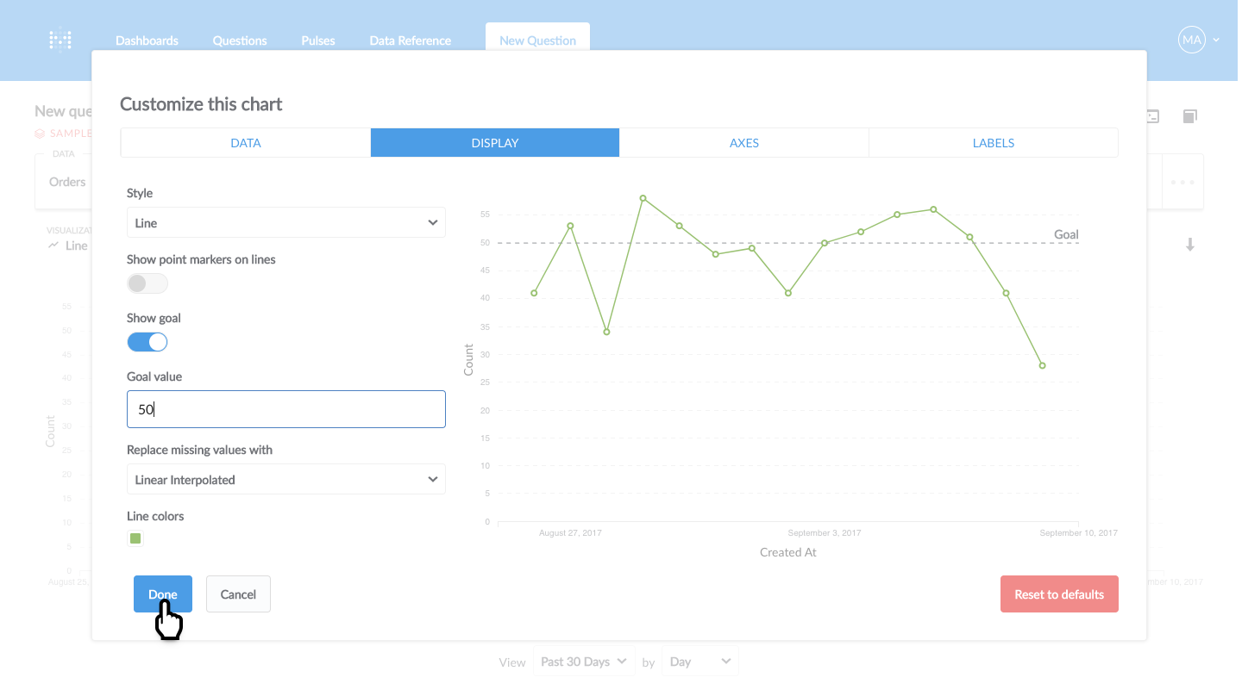Open the Style dropdown showing Line

pos(285,222)
